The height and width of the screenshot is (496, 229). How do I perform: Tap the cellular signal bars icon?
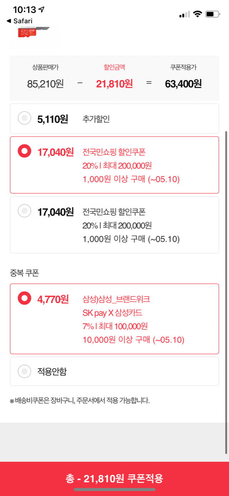coord(185,14)
